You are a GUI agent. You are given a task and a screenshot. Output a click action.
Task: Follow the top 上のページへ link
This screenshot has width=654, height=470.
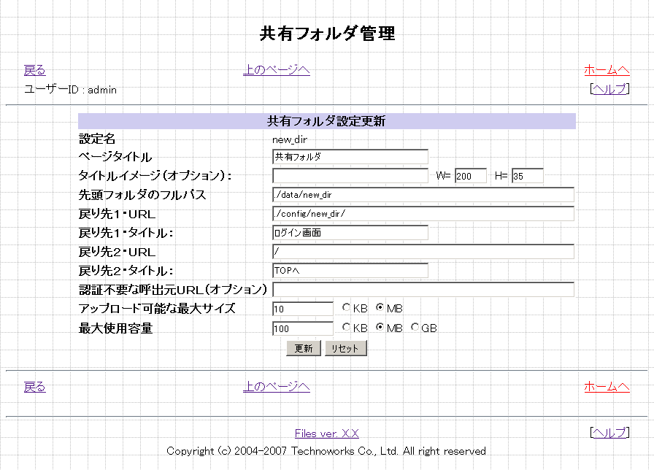276,70
